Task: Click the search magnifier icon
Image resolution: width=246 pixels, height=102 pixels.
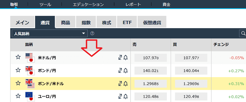Action: point(243,33)
